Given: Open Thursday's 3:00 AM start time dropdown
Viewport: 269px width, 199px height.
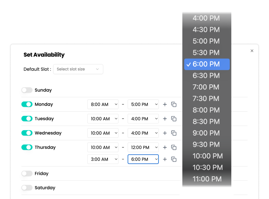Looking at the screenshot, I should pyautogui.click(x=103, y=159).
